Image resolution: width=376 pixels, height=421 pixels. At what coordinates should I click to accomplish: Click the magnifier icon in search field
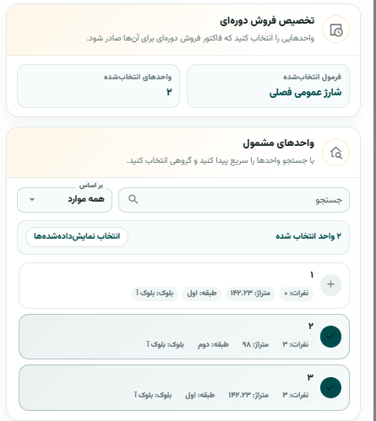[133, 199]
